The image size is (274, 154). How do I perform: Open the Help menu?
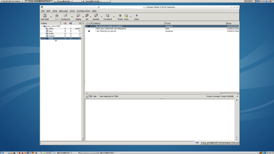coord(94,11)
